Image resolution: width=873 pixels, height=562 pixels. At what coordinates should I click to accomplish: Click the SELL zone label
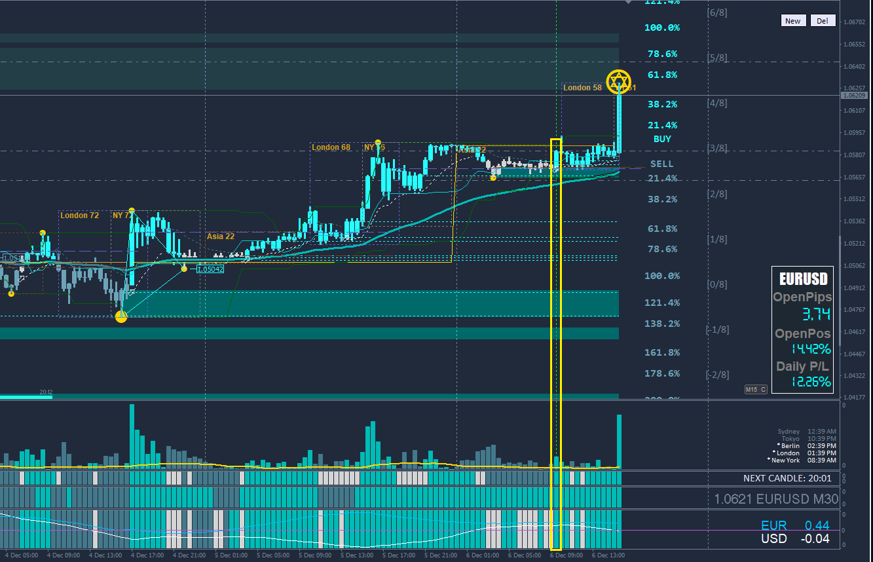click(x=661, y=164)
